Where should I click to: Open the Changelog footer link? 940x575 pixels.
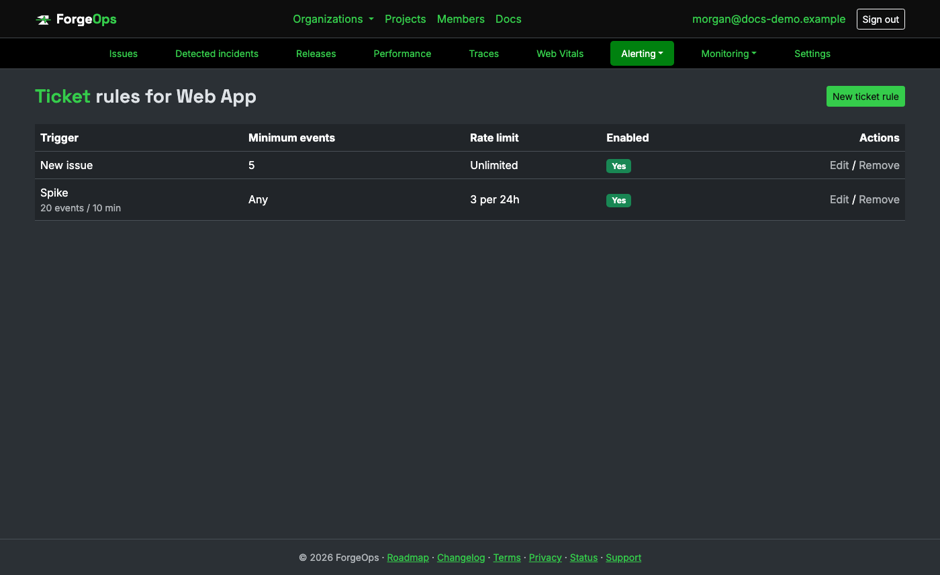point(461,558)
